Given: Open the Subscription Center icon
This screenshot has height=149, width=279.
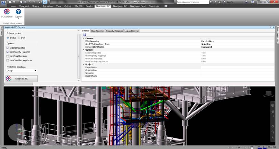Looking at the screenshot, I should click(215, 2).
